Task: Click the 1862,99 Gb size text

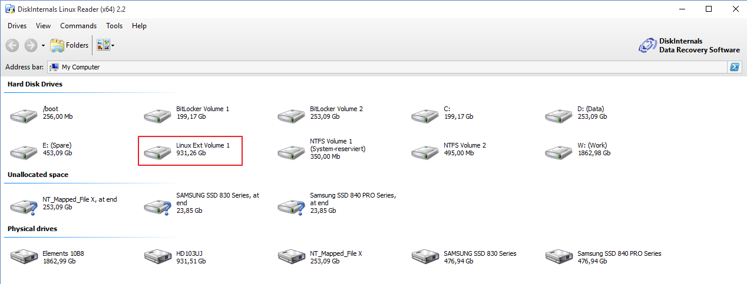Action: click(x=60, y=261)
